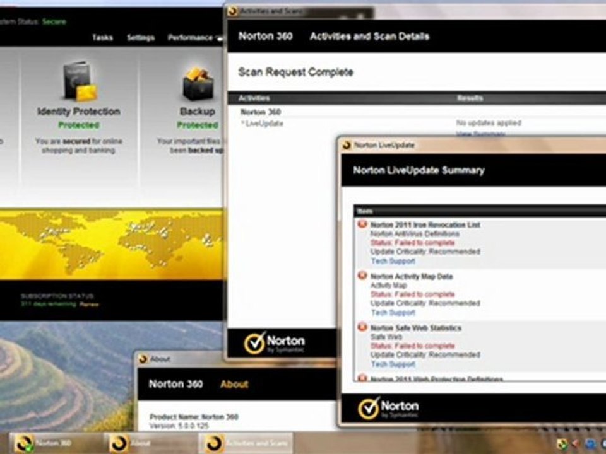Click the Norton icon in LiveUpdate title bar
606x454 pixels.
point(347,145)
